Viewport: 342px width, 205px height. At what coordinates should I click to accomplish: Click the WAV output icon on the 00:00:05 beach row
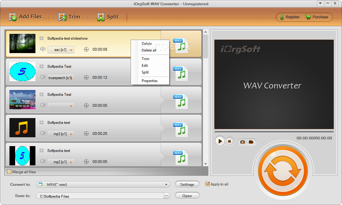181,102
